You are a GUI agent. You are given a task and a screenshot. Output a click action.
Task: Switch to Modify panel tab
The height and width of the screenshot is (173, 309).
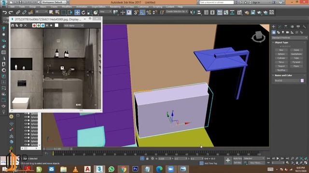point(280,26)
